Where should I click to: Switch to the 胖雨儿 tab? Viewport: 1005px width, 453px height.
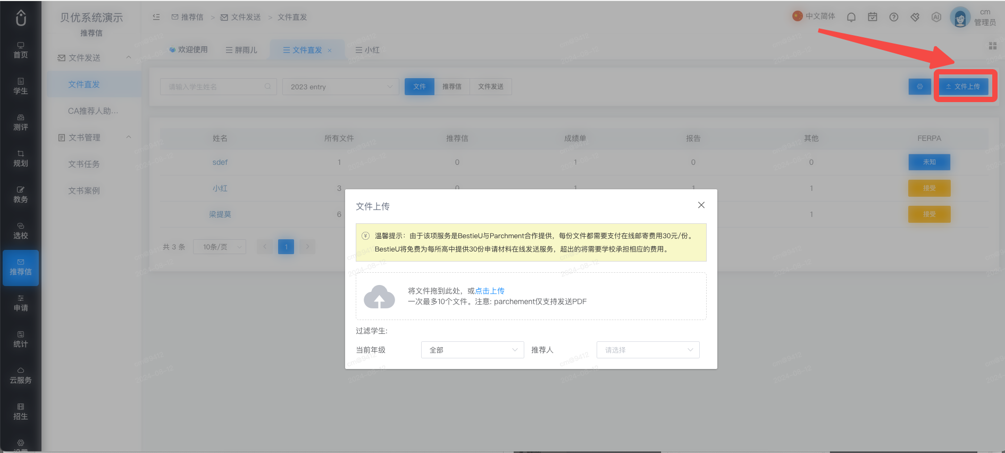coord(241,50)
